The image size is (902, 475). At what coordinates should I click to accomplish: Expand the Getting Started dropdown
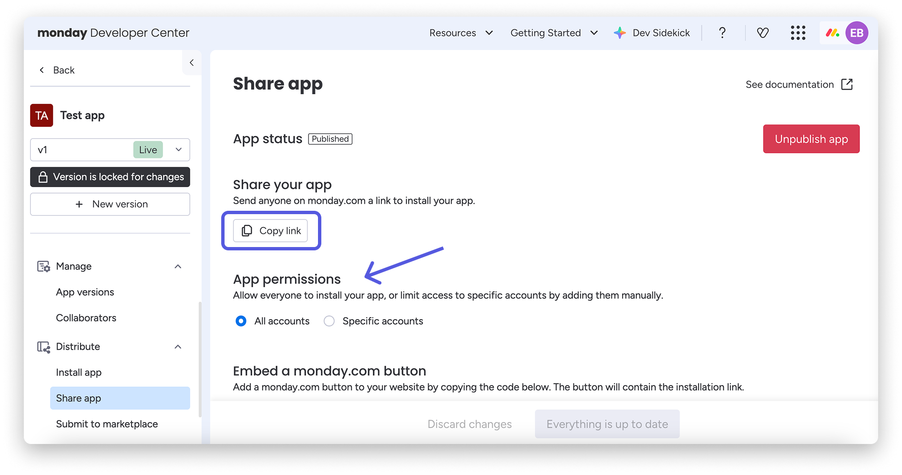(x=554, y=33)
